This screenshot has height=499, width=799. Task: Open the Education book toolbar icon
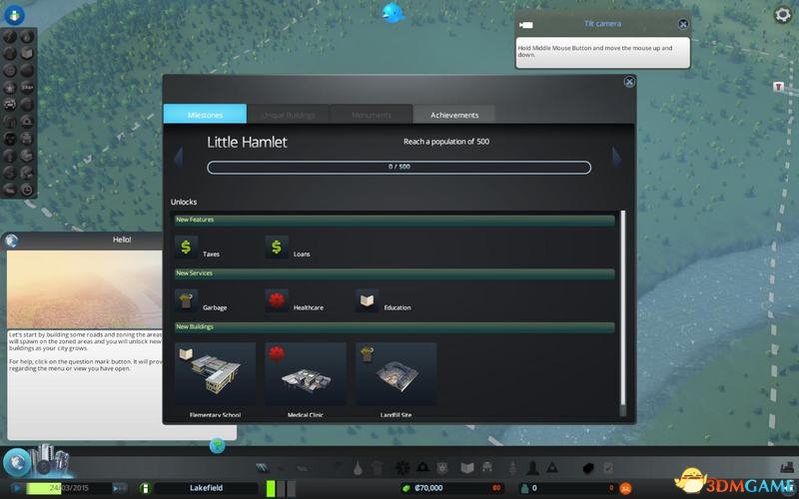pyautogui.click(x=467, y=467)
